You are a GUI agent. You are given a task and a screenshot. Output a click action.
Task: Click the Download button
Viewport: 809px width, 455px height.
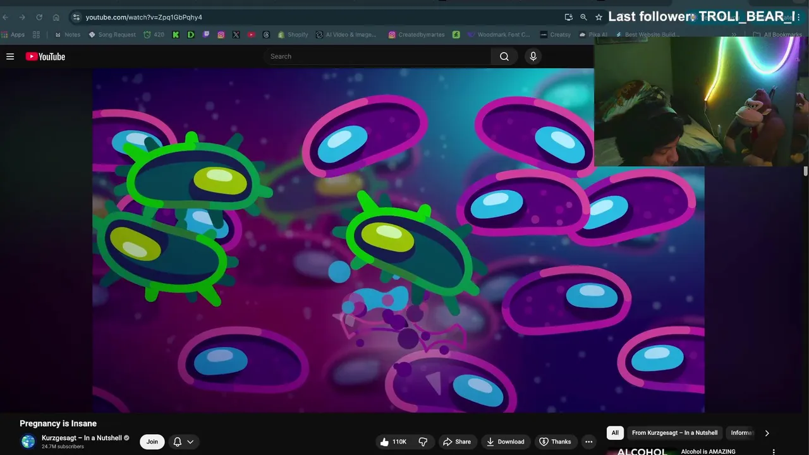click(505, 442)
